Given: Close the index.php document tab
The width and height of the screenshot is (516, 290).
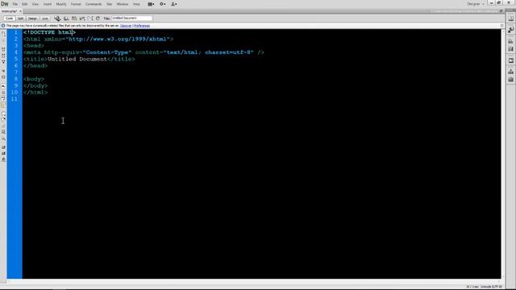Looking at the screenshot, I should pos(20,11).
